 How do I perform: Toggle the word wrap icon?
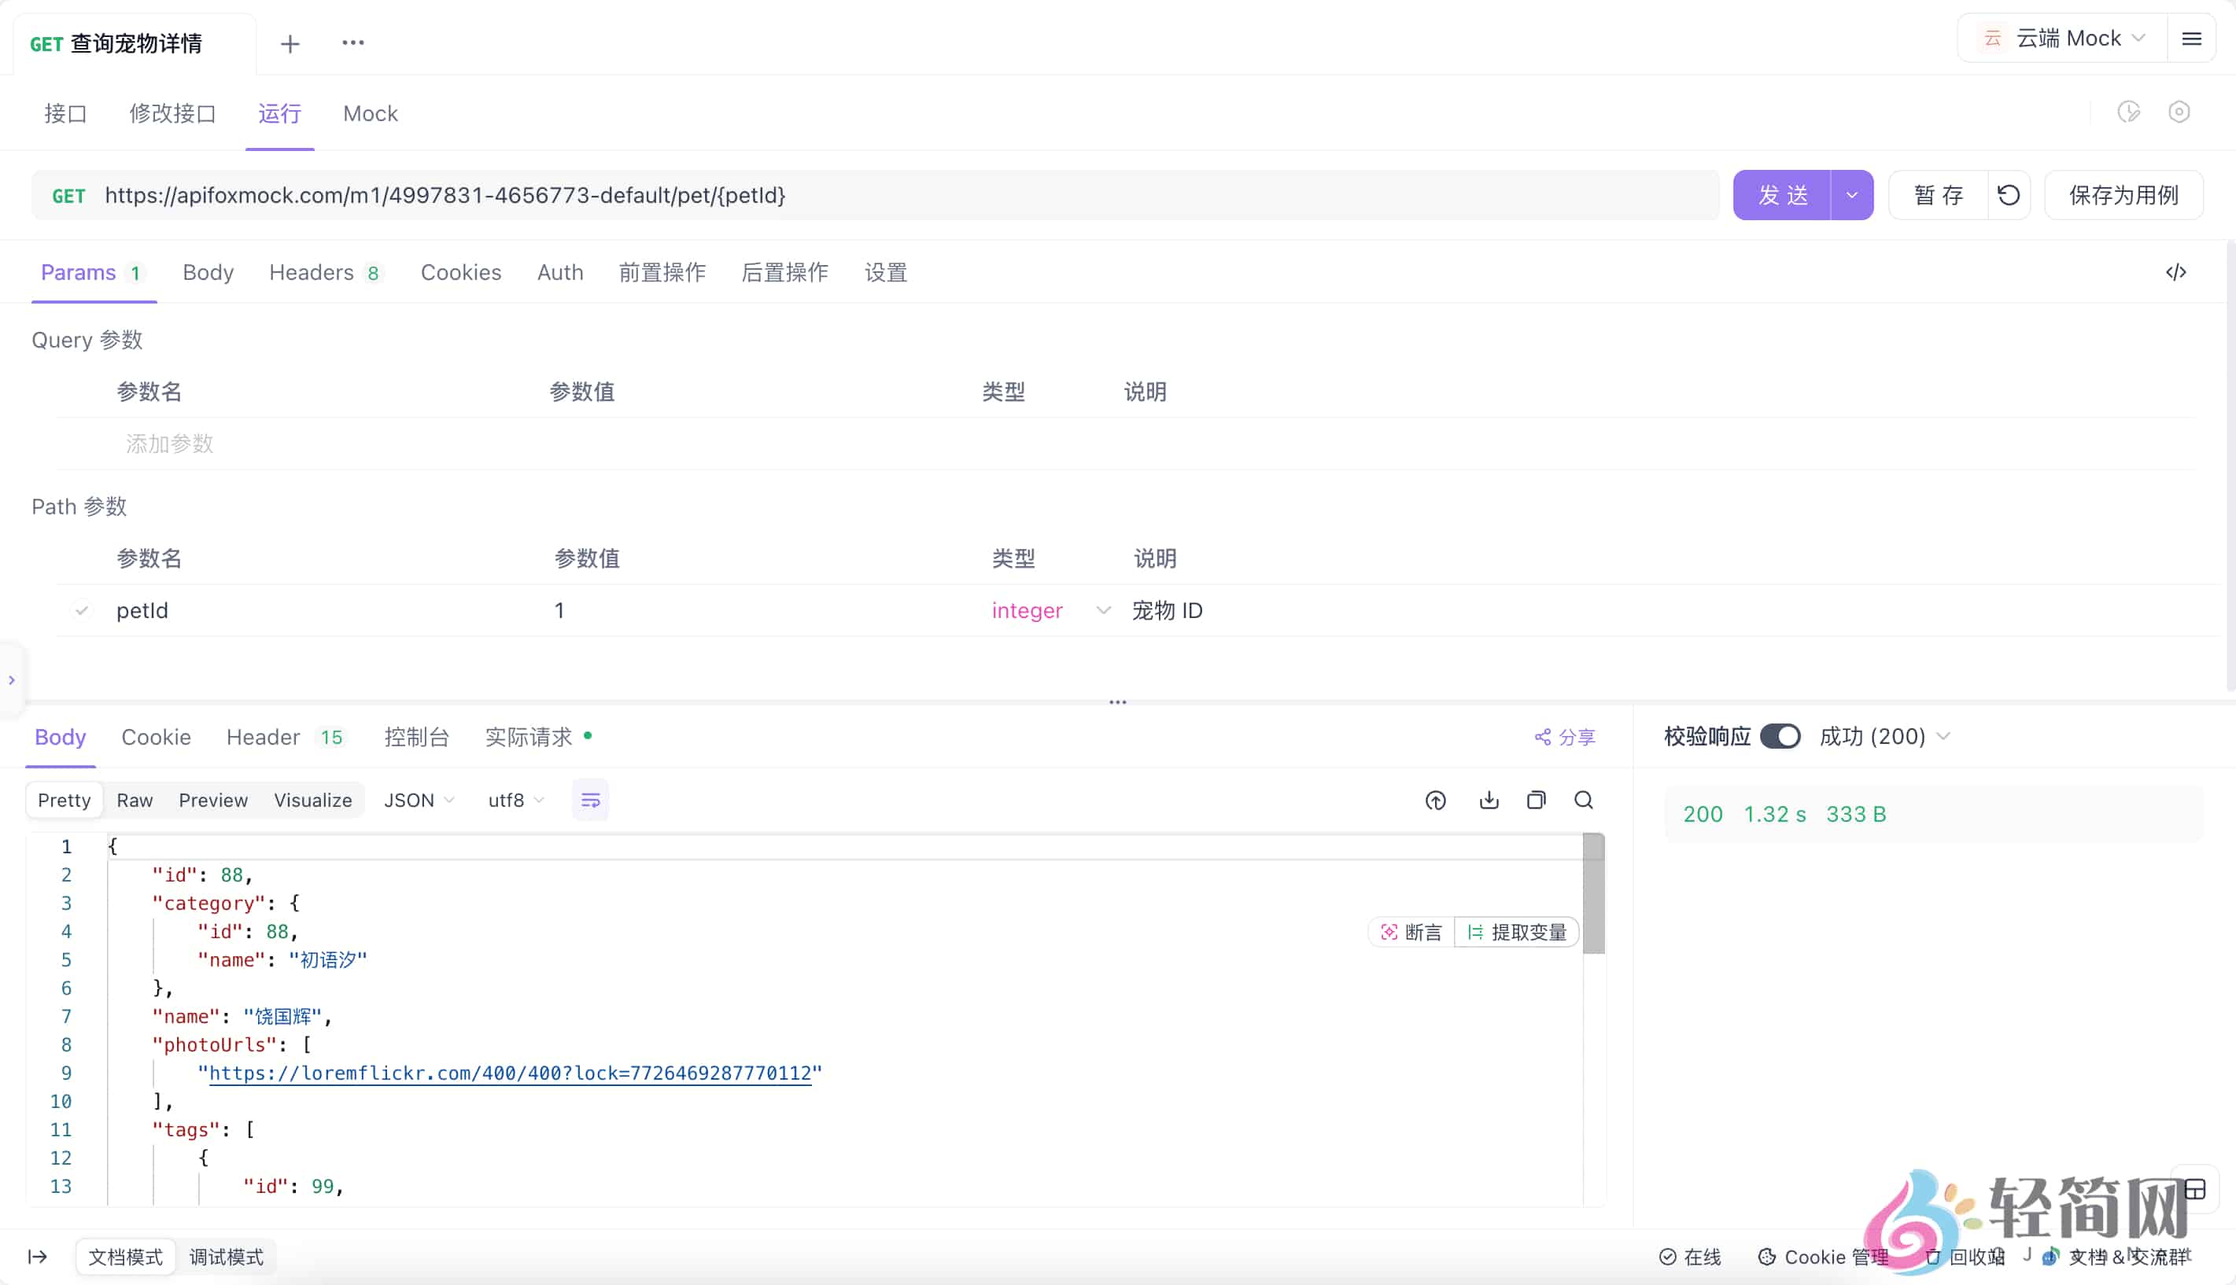point(589,801)
